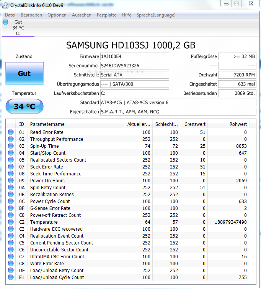Click the Eigenschaften field S.M.A.R.T., APM, AAM, NCQ
Viewport: 261px width, 289px height.
click(x=178, y=112)
